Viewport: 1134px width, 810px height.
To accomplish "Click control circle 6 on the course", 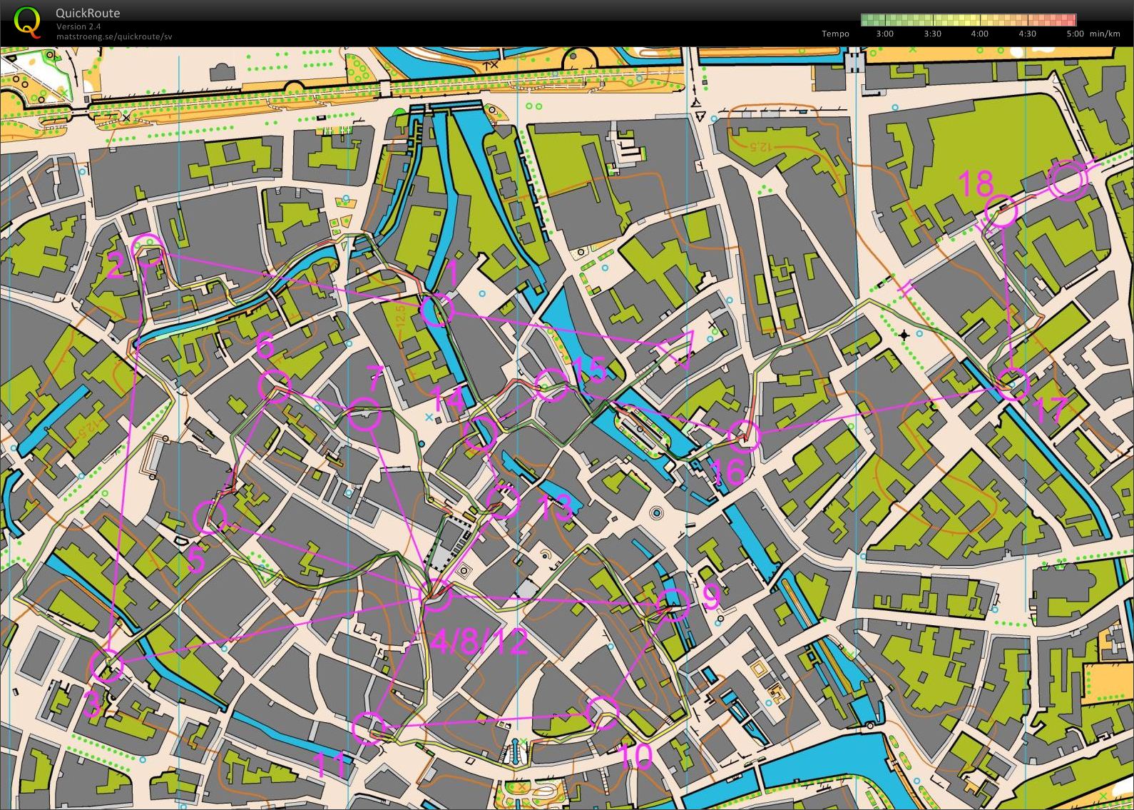I will click(x=275, y=386).
